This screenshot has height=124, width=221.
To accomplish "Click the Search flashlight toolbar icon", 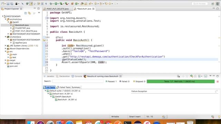I will [x=90, y=4].
